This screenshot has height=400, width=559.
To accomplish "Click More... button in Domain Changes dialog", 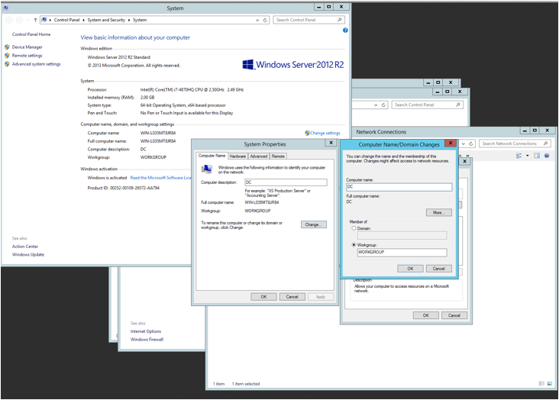I will [439, 212].
